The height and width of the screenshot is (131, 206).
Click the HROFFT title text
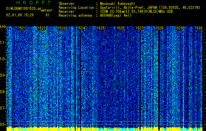tap(33, 3)
